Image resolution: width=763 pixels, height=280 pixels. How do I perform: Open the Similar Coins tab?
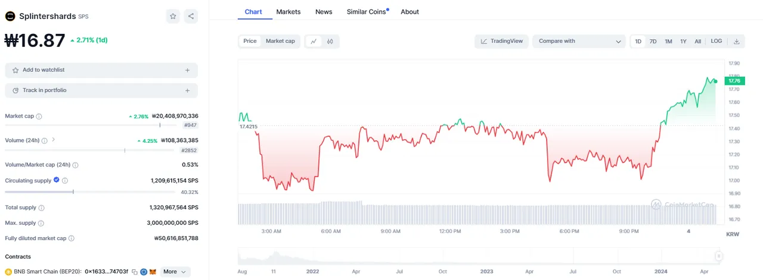point(367,12)
